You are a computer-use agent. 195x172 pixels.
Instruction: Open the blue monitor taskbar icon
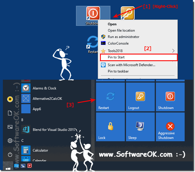pos(16,166)
